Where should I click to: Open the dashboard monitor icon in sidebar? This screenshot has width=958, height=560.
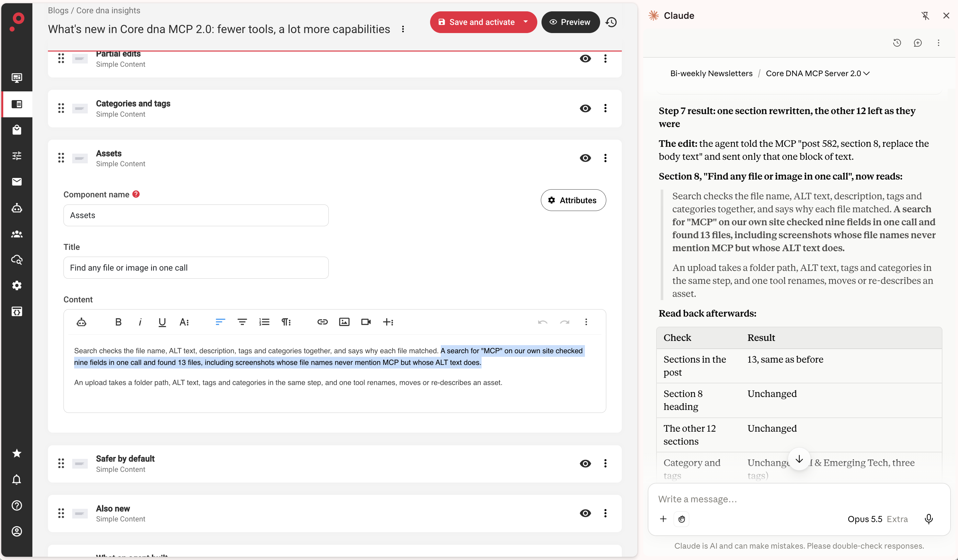point(17,78)
